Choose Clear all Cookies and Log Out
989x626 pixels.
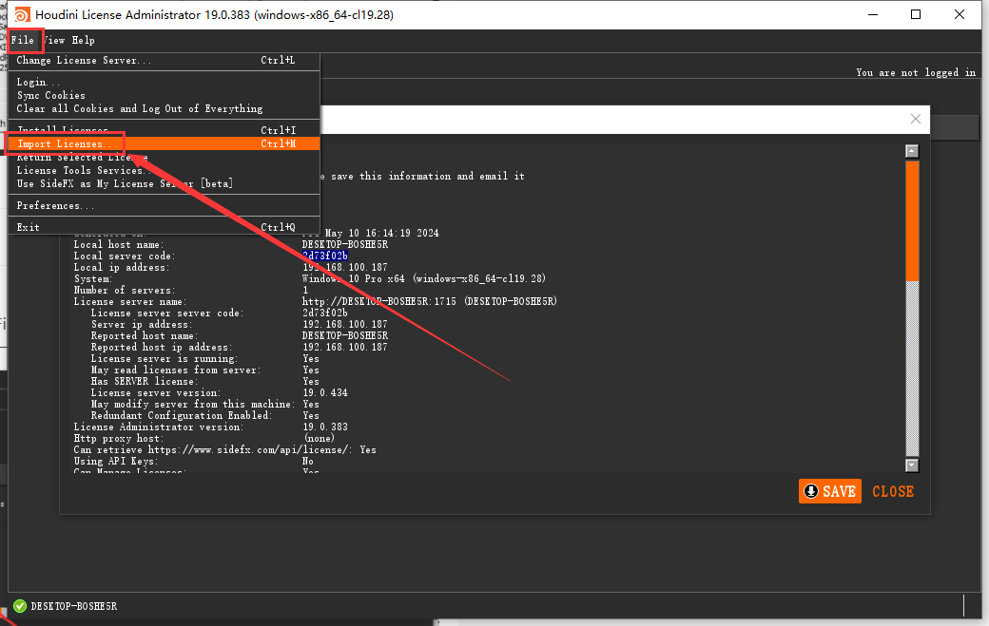pyautogui.click(x=139, y=108)
